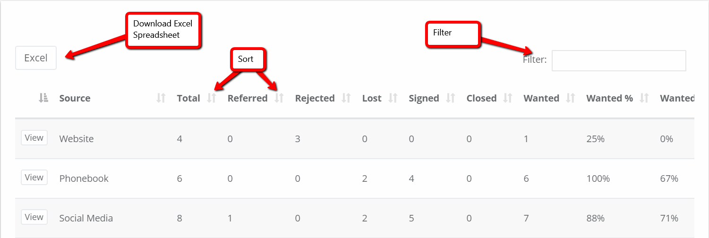
Task: Open View for Phonebook source
Action: pos(34,178)
